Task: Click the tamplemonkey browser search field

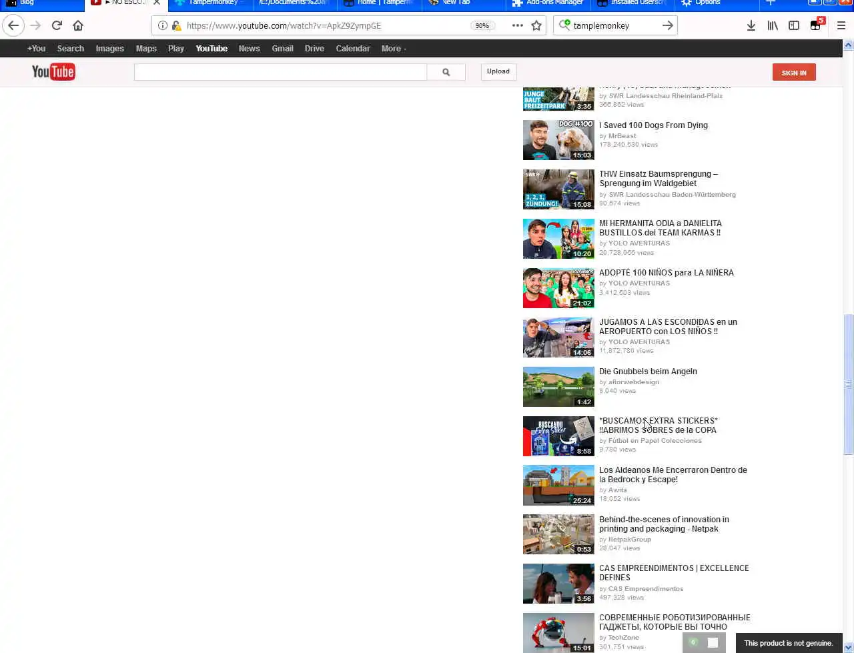Action: coord(614,25)
